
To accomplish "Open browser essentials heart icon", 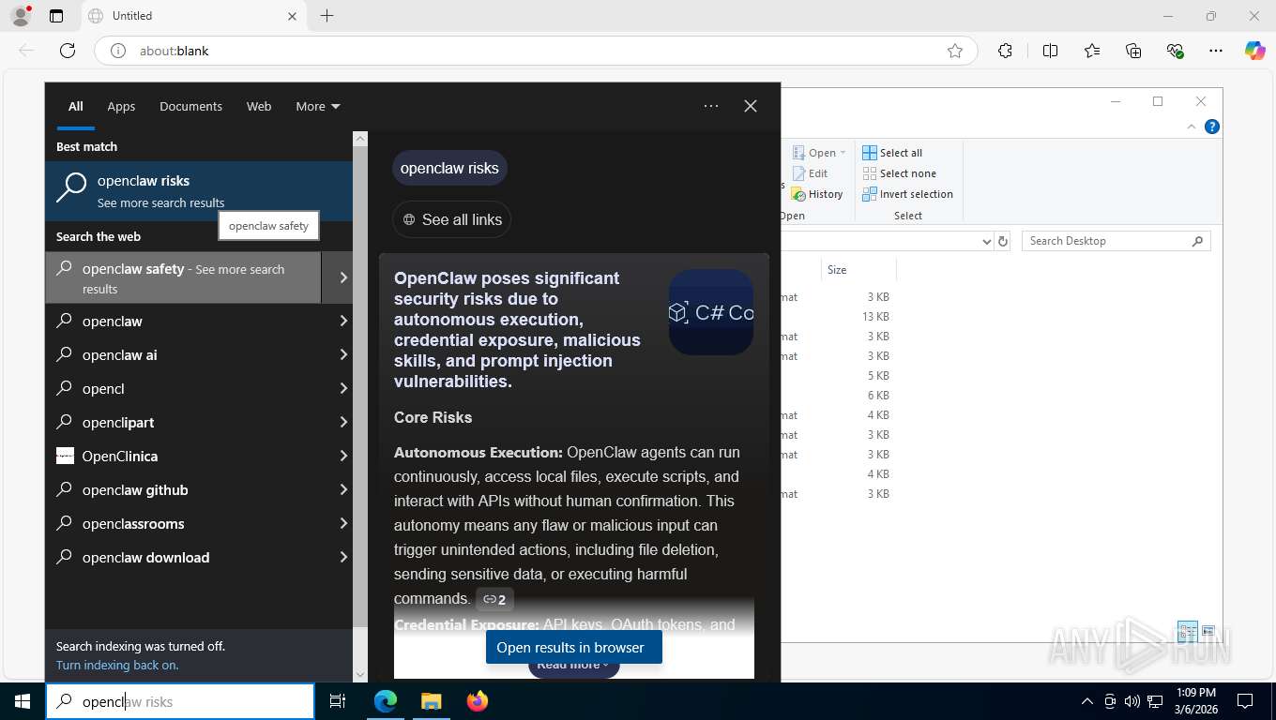I will click(x=1175, y=51).
